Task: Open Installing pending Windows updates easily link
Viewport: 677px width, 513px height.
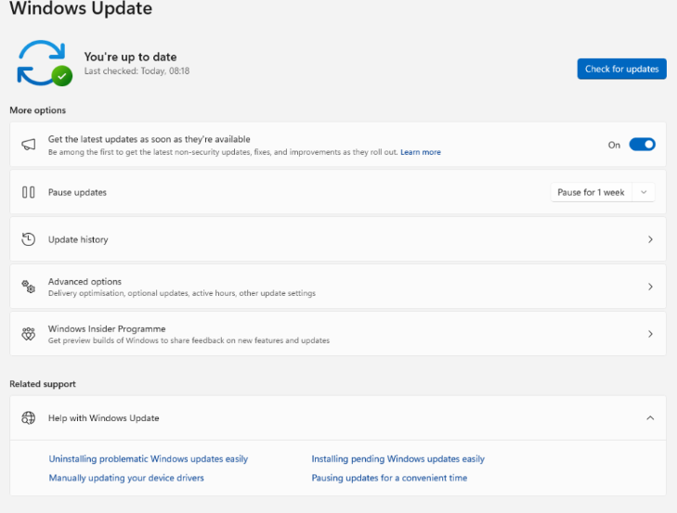Action: pyautogui.click(x=397, y=459)
